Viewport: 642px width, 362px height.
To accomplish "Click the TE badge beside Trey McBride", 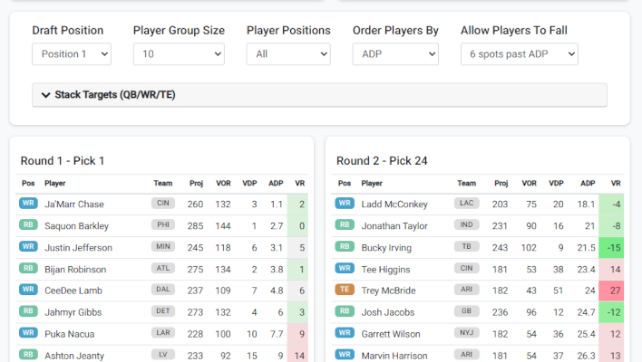I will [x=345, y=291].
